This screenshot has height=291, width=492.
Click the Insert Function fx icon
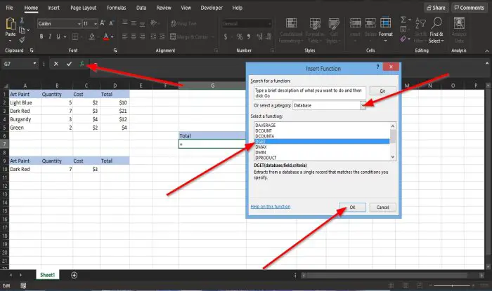tap(82, 64)
